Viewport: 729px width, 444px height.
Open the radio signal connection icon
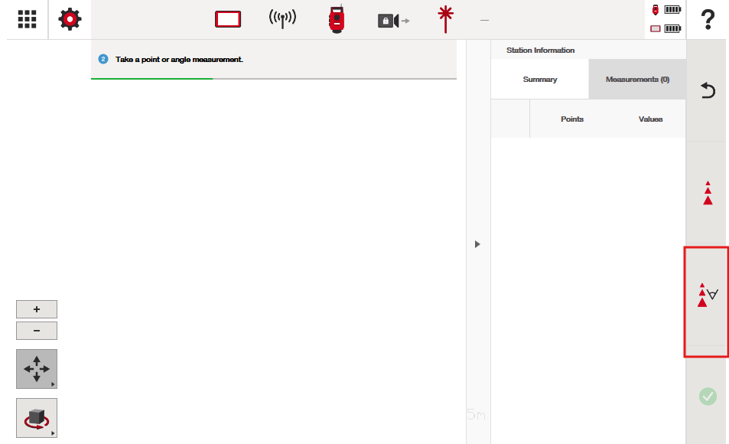(282, 19)
